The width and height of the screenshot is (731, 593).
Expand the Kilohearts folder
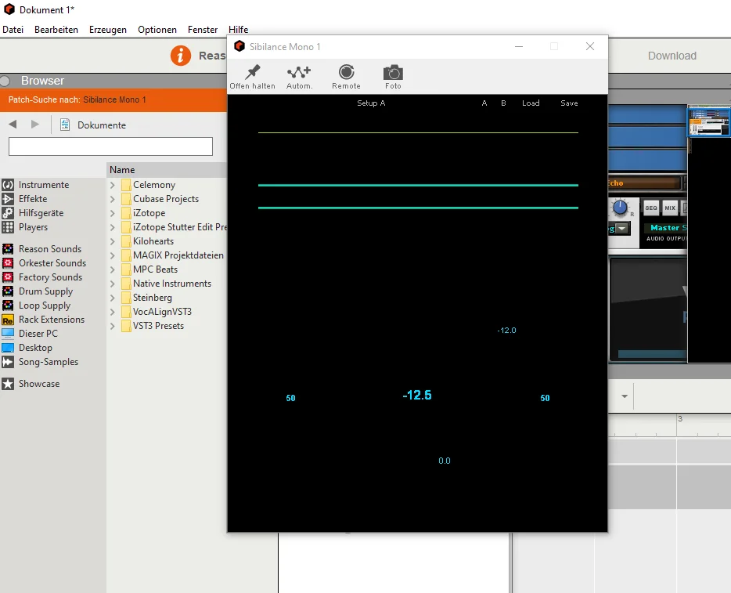click(x=113, y=241)
